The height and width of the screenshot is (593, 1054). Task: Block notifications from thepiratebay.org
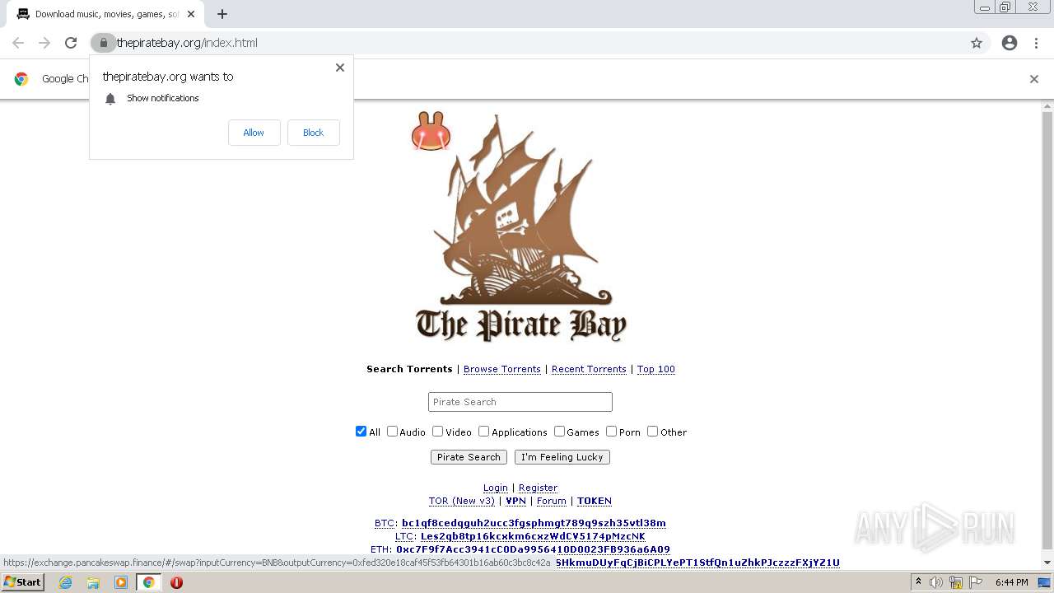tap(313, 133)
